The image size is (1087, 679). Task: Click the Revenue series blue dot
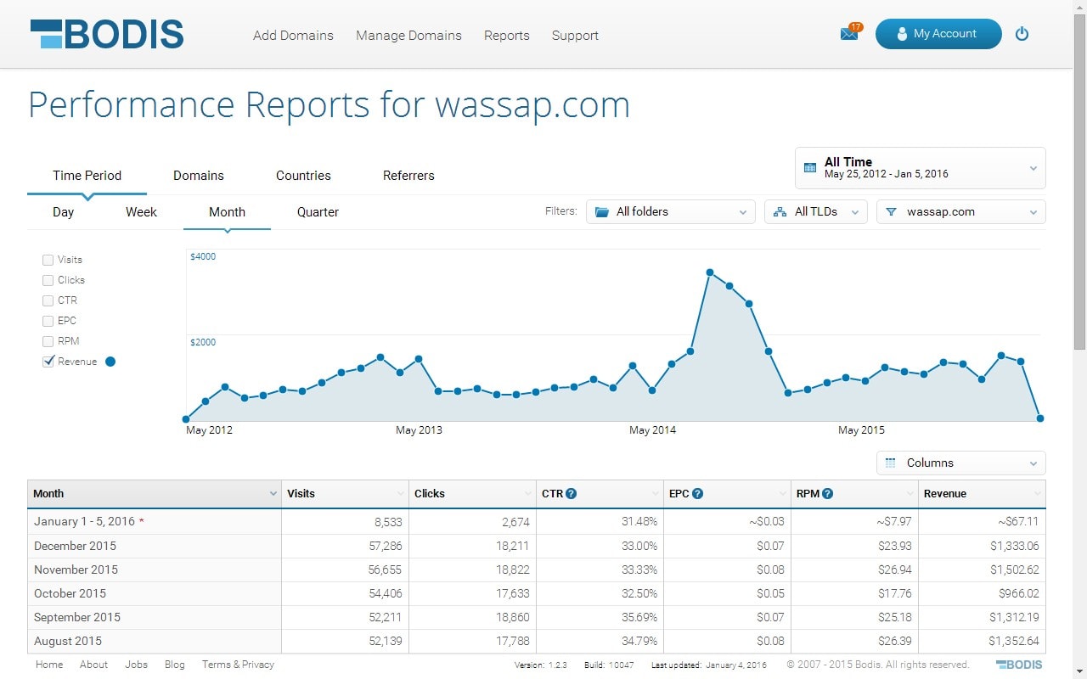(x=110, y=362)
